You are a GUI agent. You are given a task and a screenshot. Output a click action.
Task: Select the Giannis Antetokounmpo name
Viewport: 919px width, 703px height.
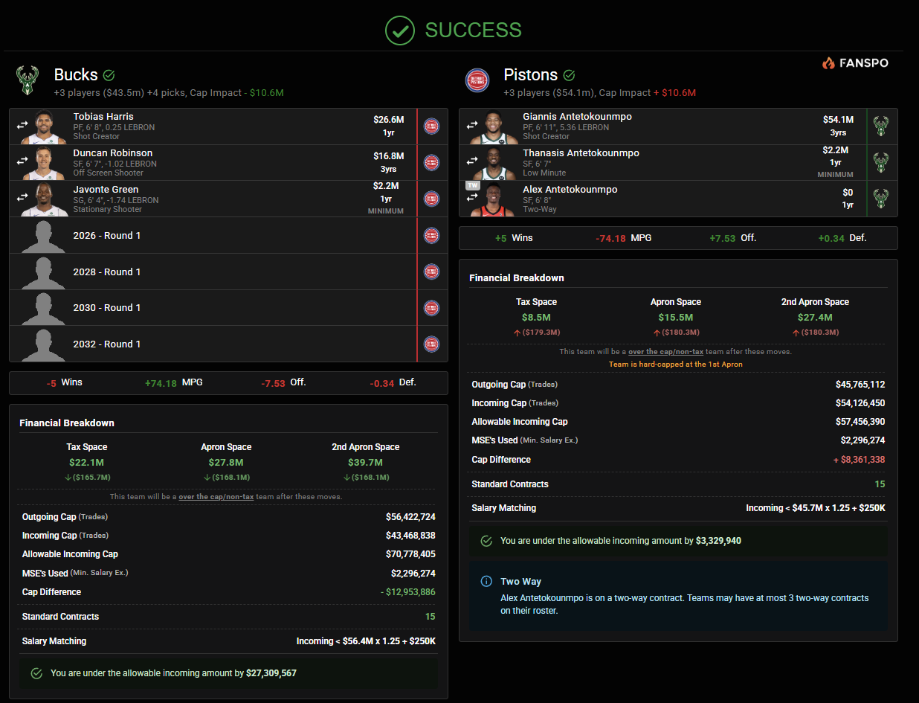[577, 116]
